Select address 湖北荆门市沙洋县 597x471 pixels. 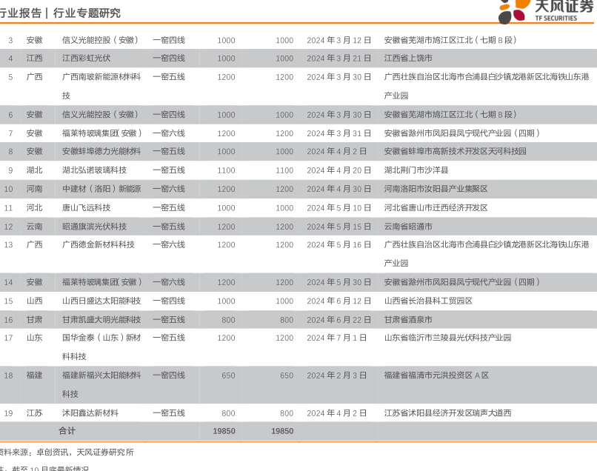416,170
